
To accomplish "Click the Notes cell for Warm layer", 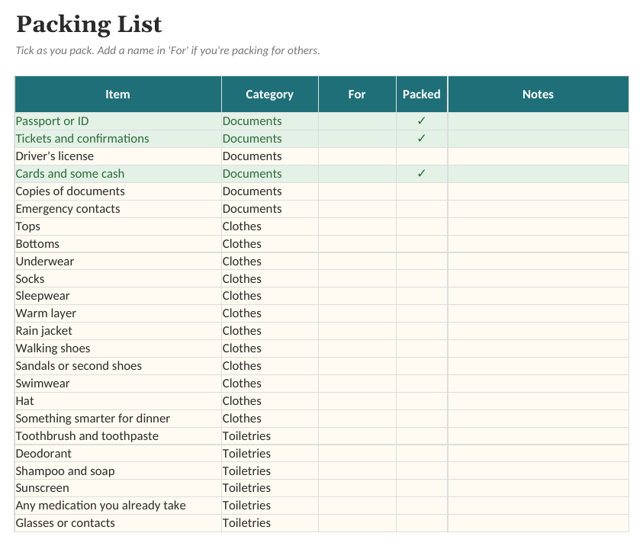I will [538, 313].
